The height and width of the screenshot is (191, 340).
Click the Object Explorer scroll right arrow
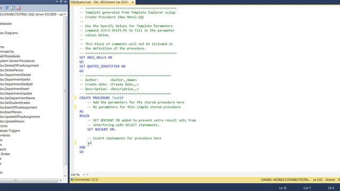(x=61, y=180)
